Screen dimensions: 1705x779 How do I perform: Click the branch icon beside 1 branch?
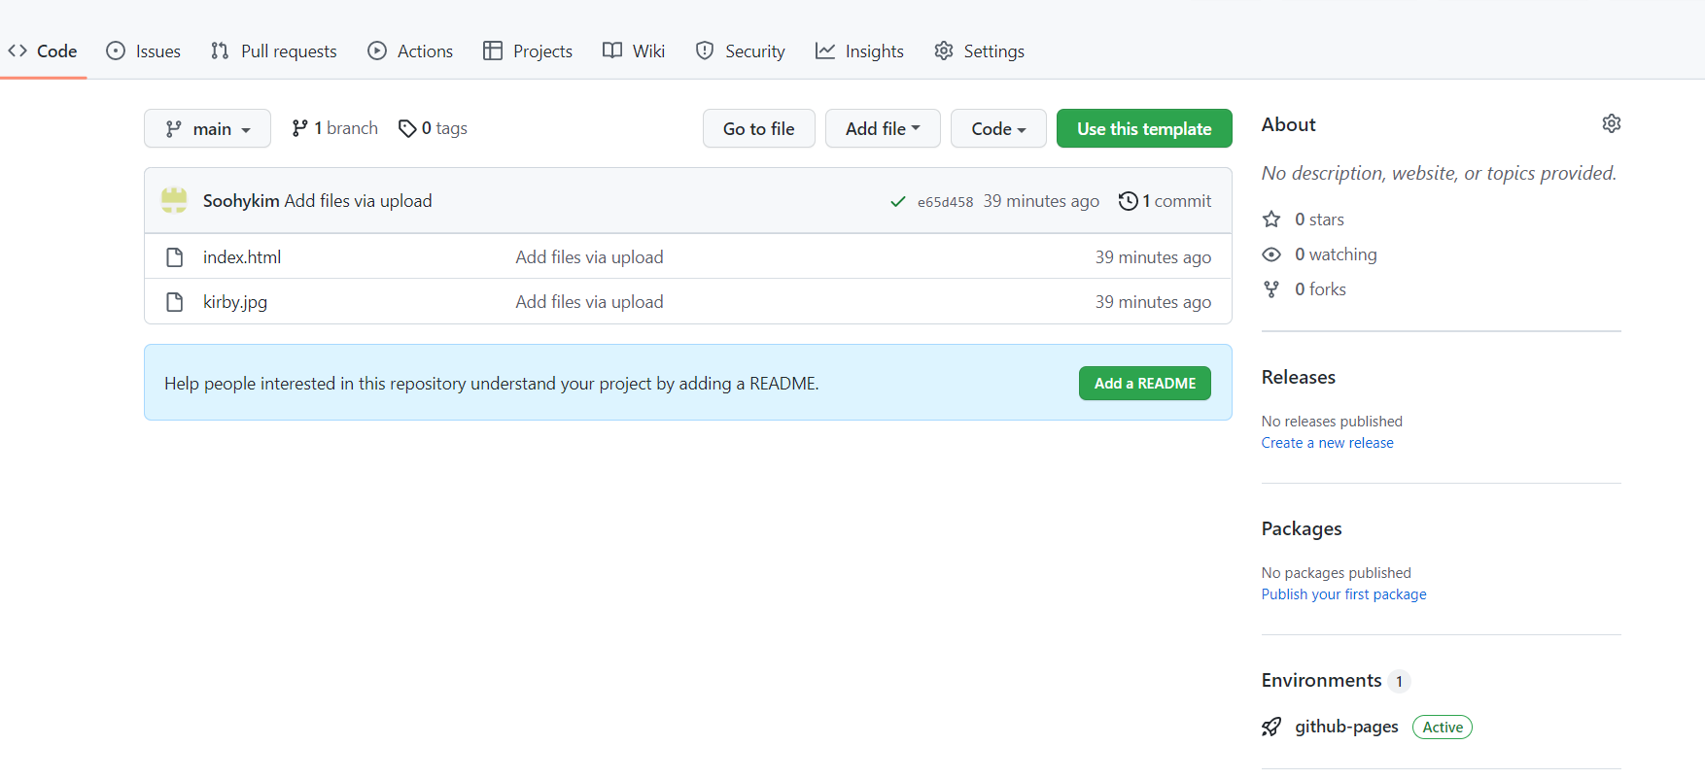tap(299, 128)
